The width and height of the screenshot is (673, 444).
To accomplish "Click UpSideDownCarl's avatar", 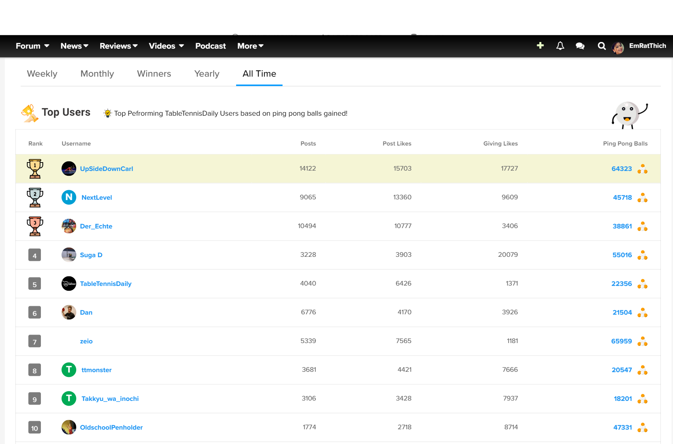I will point(69,168).
